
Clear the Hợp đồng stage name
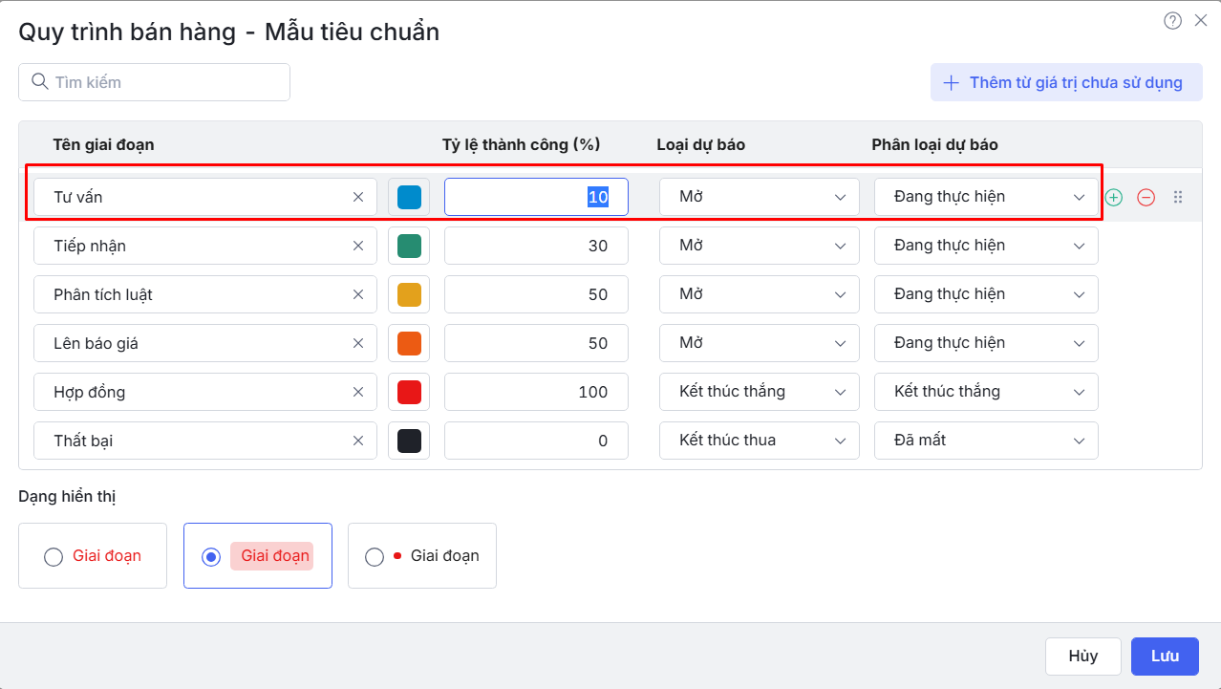(x=358, y=392)
